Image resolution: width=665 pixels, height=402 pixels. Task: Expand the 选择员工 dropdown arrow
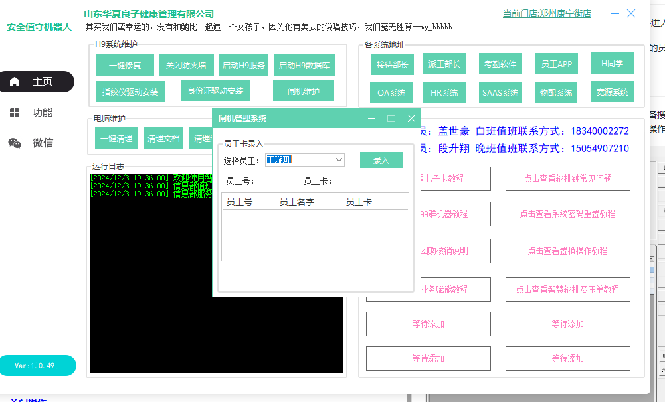[x=339, y=160]
